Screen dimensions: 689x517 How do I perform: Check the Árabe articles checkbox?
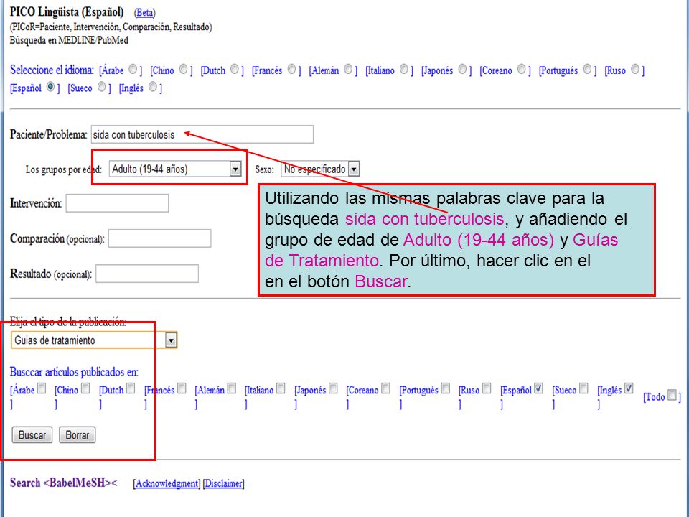[x=42, y=388]
